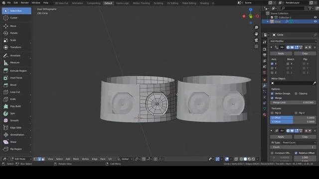Select the Shrink/Fatten tool

(16, 135)
